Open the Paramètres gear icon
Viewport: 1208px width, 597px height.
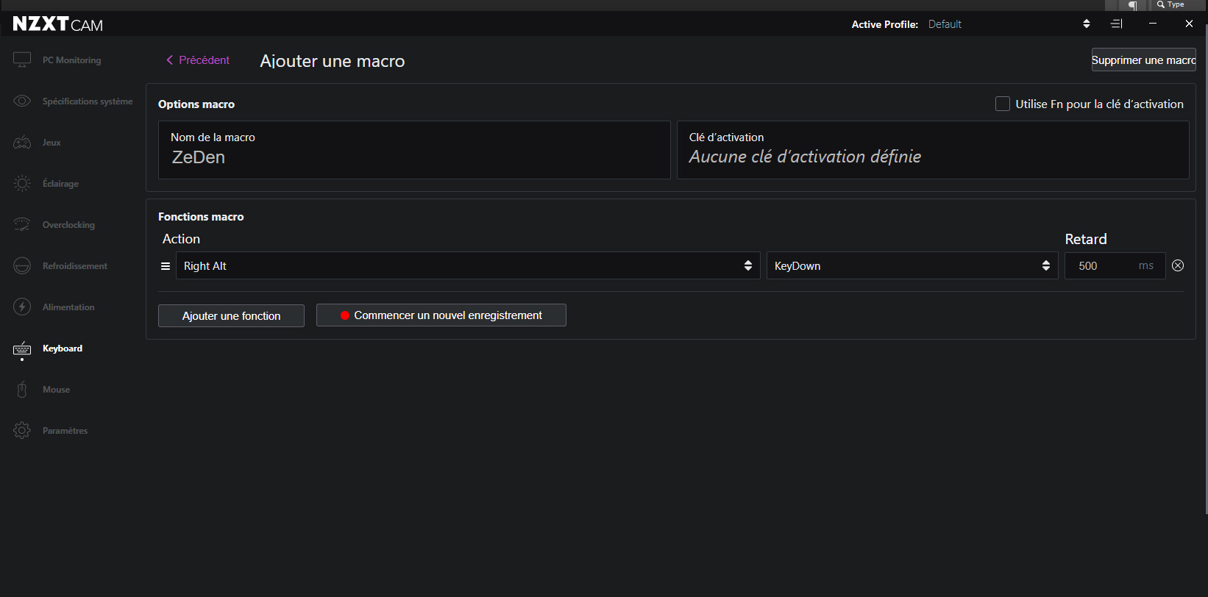point(22,430)
